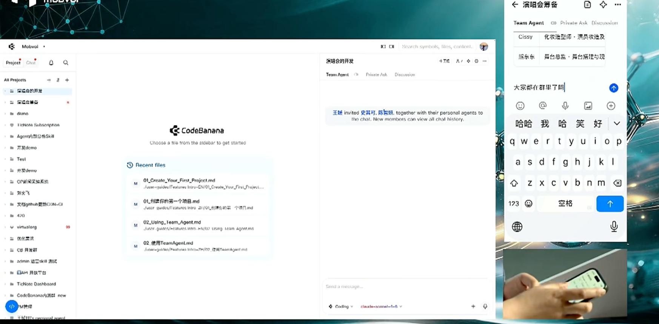Expand the keyboard word suggestions chevron
Image resolution: width=659 pixels, height=324 pixels.
pyautogui.click(x=616, y=123)
